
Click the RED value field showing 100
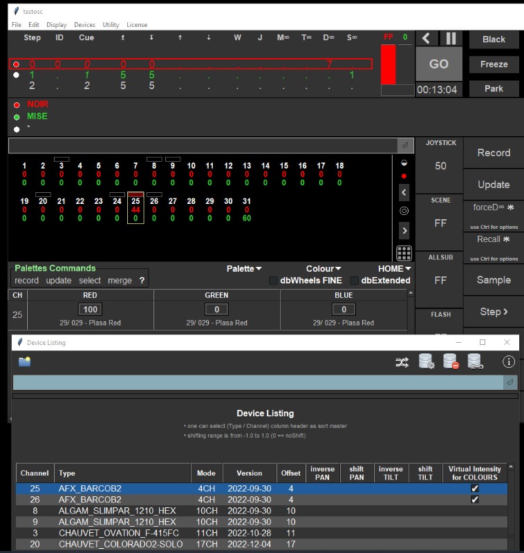coord(91,309)
